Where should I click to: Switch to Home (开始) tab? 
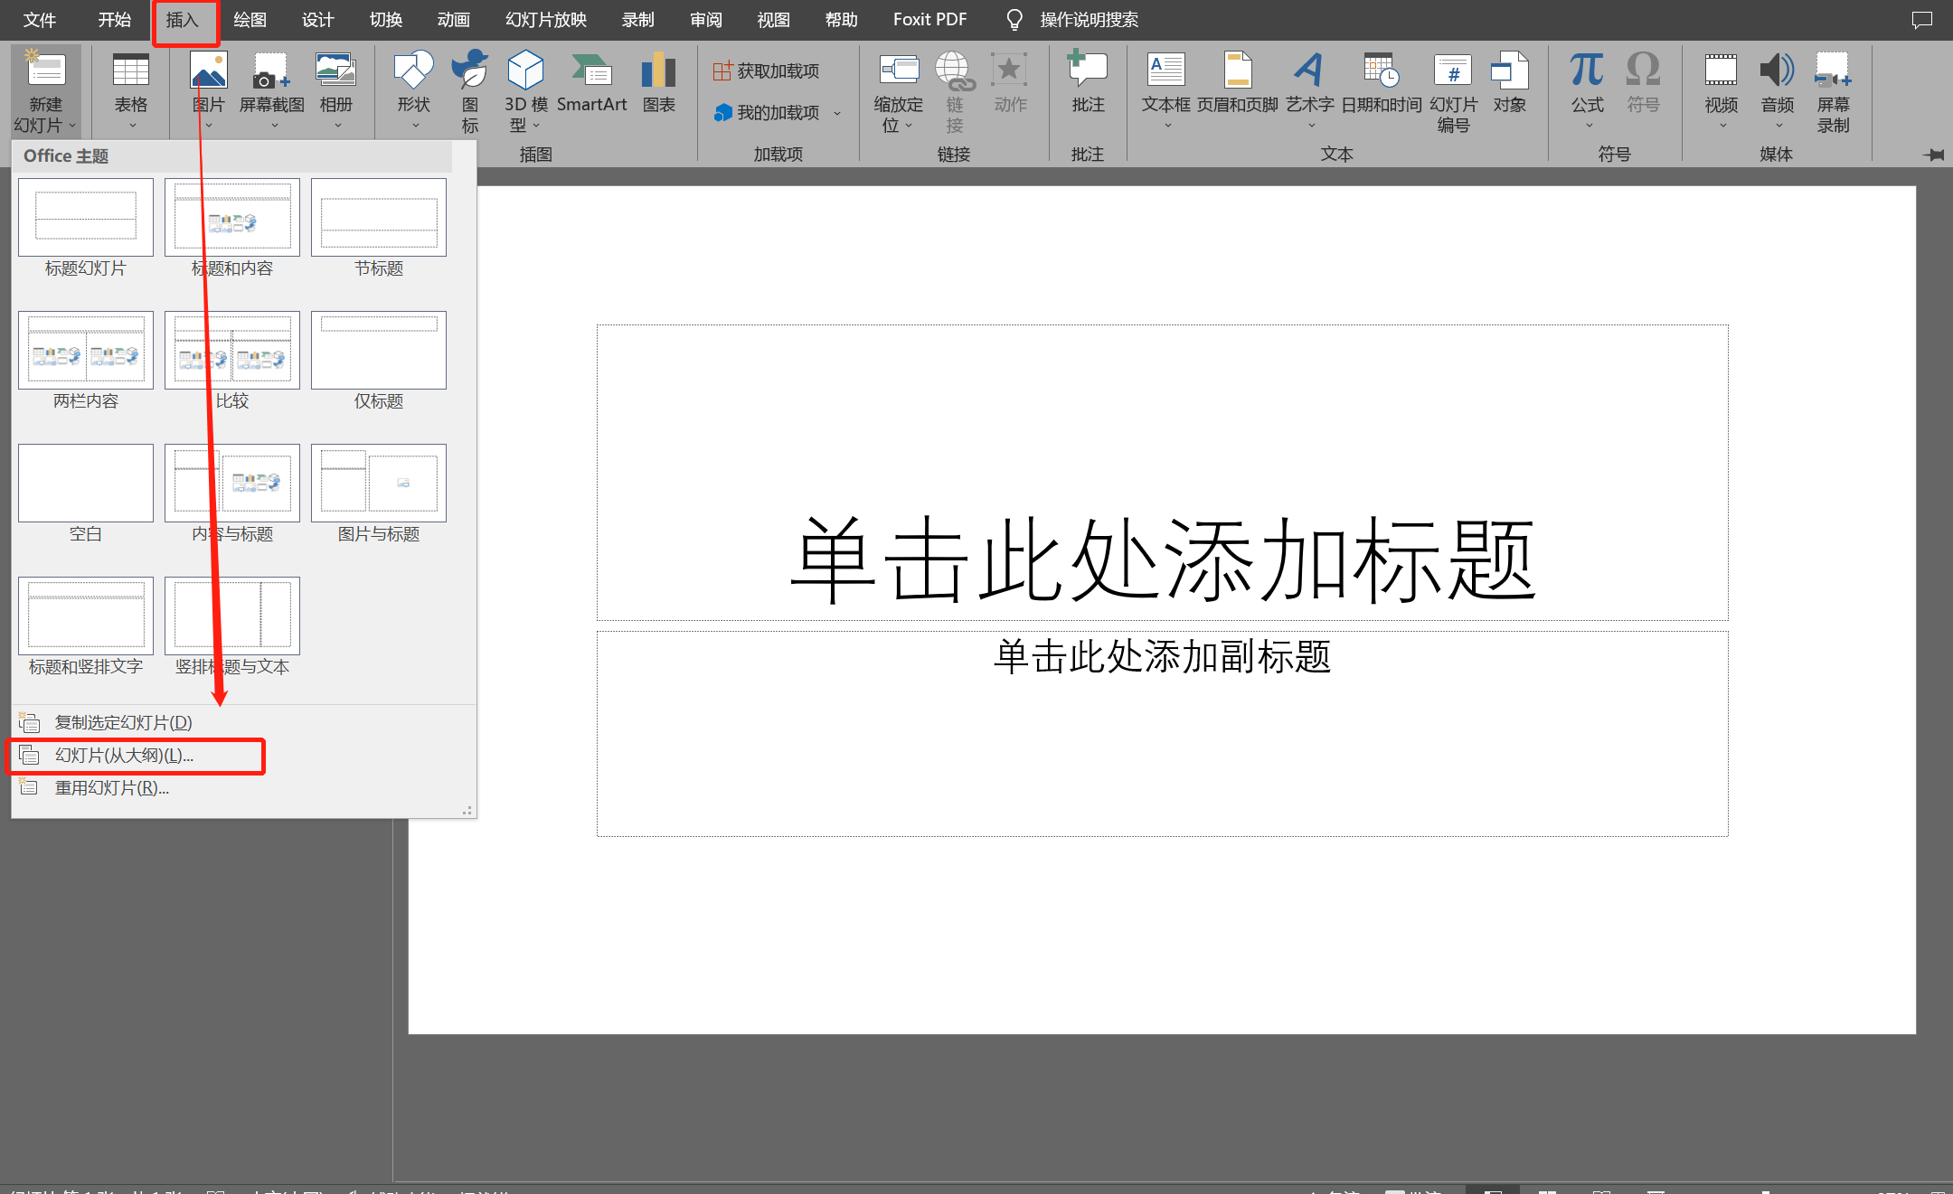click(115, 20)
